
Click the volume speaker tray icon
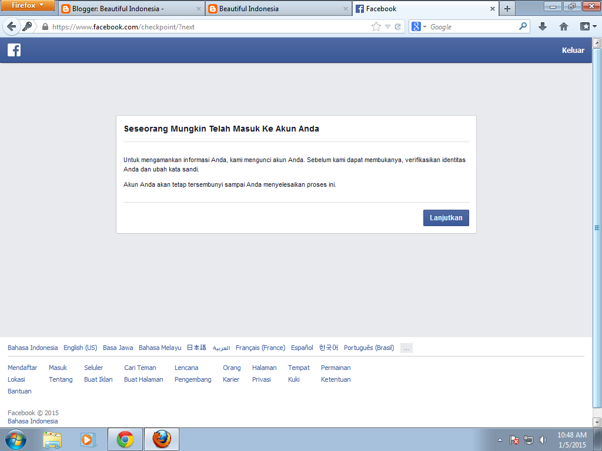tap(543, 440)
